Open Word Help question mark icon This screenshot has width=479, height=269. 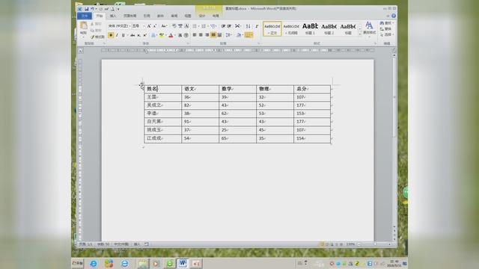pyautogui.click(x=394, y=16)
